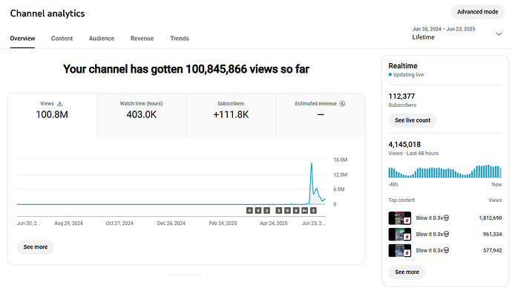Select the Watch time (hours) metric card
512x291 pixels.
142,115
